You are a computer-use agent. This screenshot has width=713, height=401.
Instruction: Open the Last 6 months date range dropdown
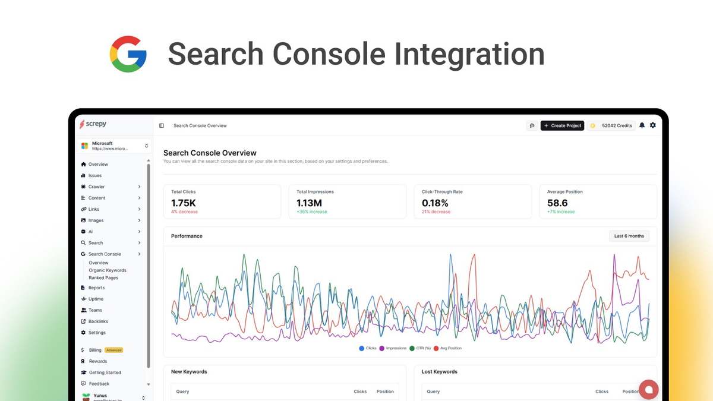(629, 236)
